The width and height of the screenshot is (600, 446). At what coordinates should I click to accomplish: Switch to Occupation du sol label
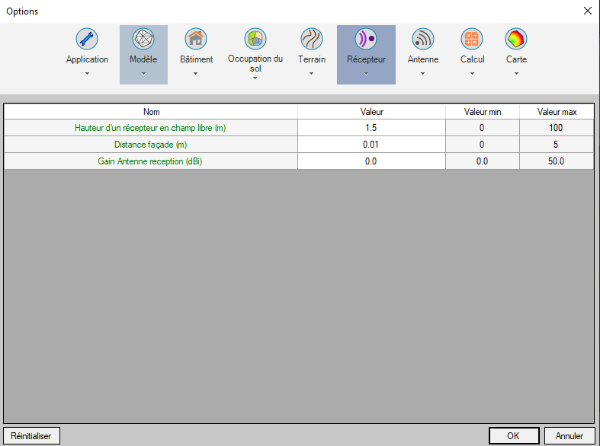[x=255, y=63]
